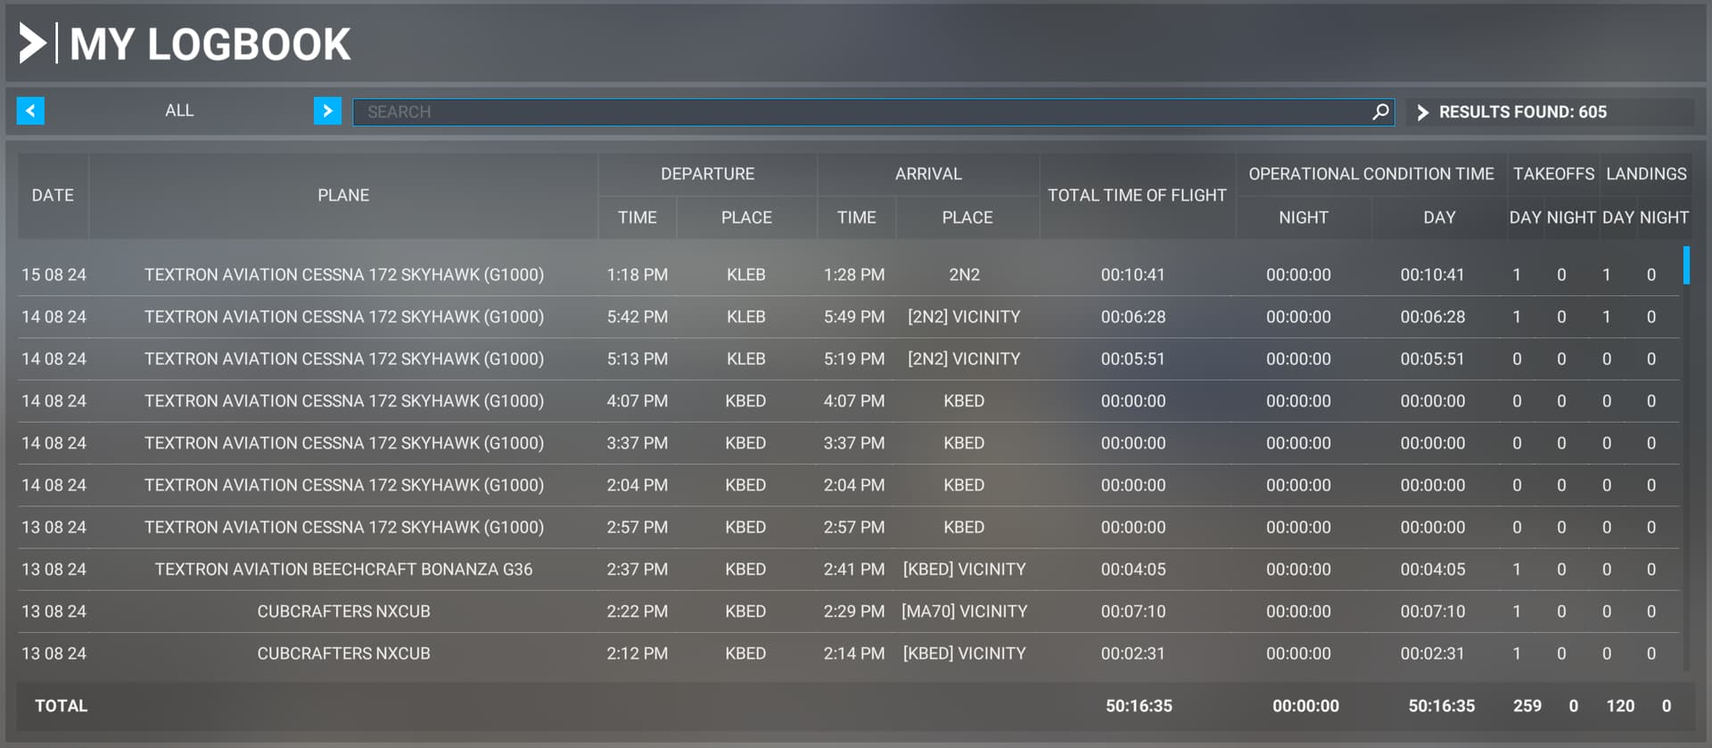Click the right arrow beside the ALL filter
1712x748 pixels.
328,111
